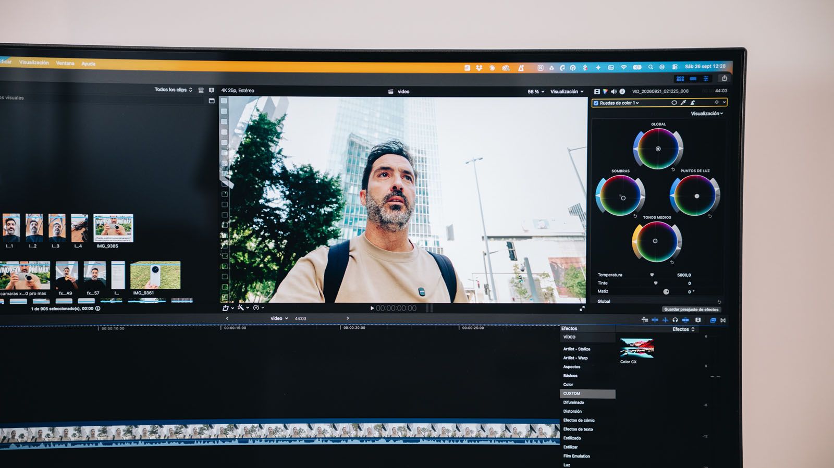Image resolution: width=834 pixels, height=468 pixels.
Task: Toggle the browser panel grid icon
Action: pyautogui.click(x=680, y=79)
